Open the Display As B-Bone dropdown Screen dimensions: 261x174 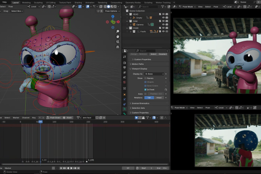(x=154, y=74)
